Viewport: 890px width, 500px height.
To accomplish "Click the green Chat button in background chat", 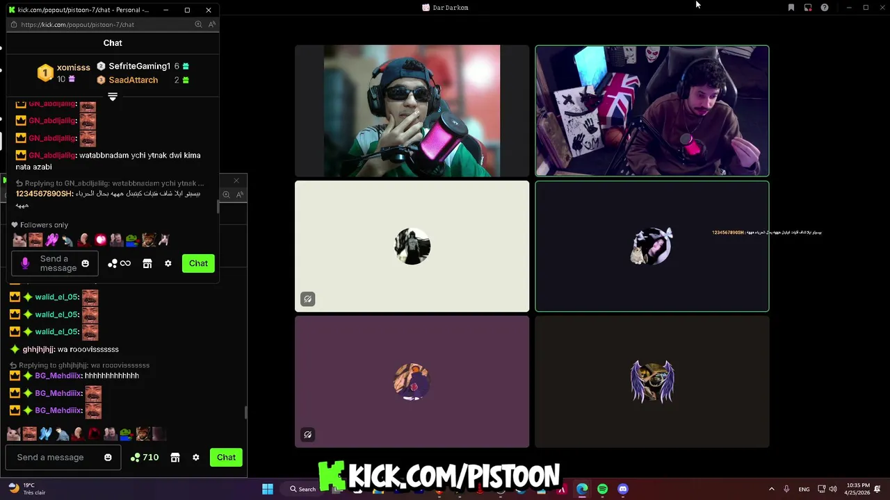I will (226, 457).
